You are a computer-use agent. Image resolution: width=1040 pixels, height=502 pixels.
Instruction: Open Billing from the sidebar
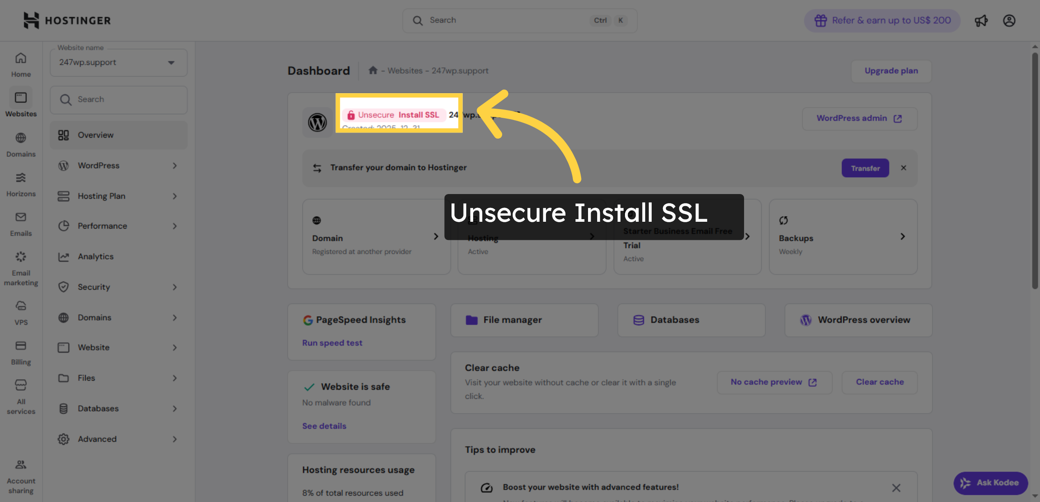tap(20, 350)
